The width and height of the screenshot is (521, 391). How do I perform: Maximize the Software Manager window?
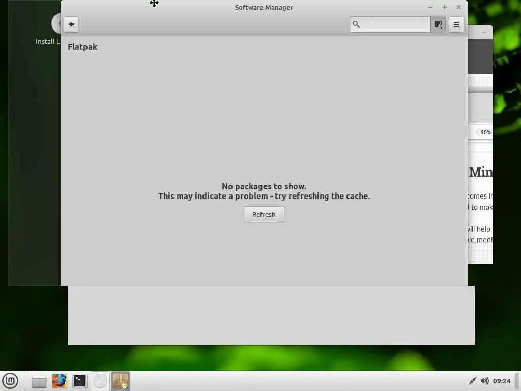[x=445, y=7]
